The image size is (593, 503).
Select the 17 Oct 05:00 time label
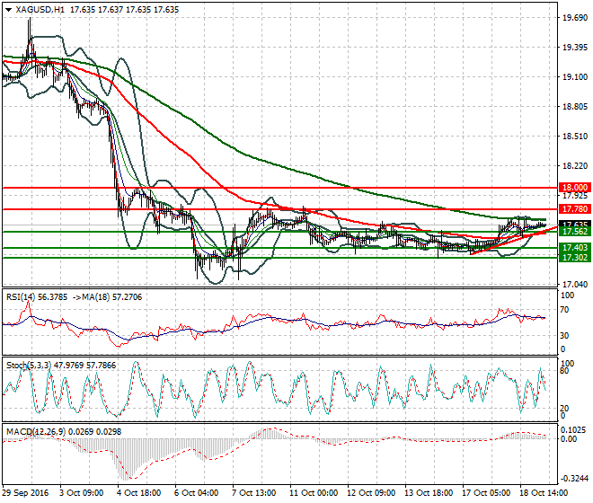pyautogui.click(x=486, y=493)
